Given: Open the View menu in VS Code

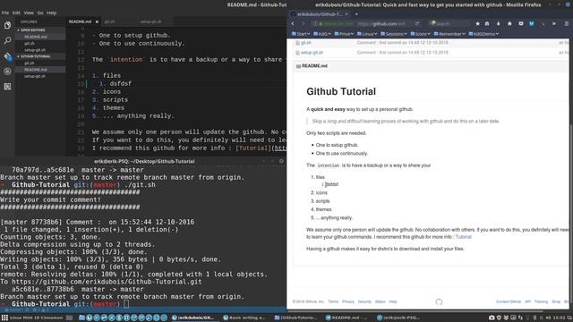Looking at the screenshot, I should click(x=29, y=13).
